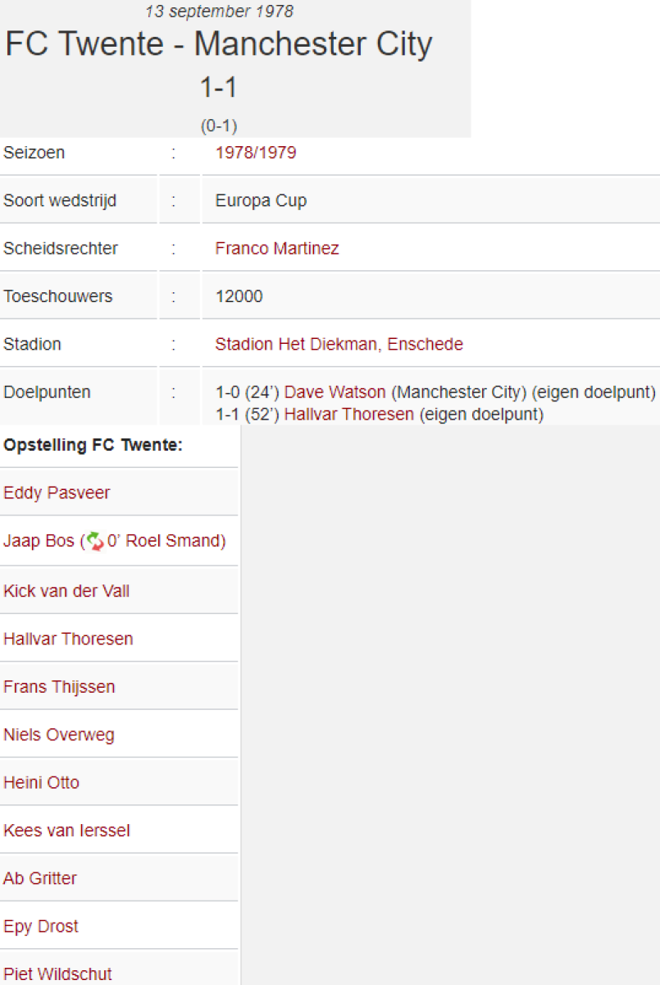Open Kick van der Vall profile

tap(66, 591)
